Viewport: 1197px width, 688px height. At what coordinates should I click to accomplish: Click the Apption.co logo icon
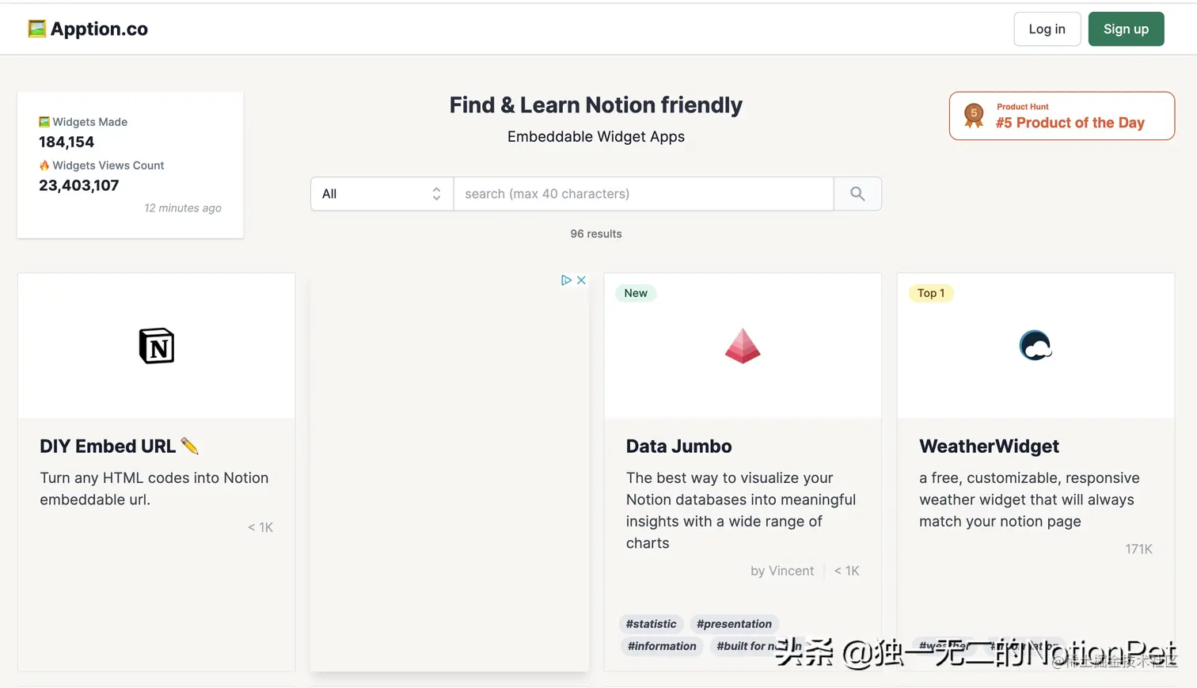click(x=36, y=28)
